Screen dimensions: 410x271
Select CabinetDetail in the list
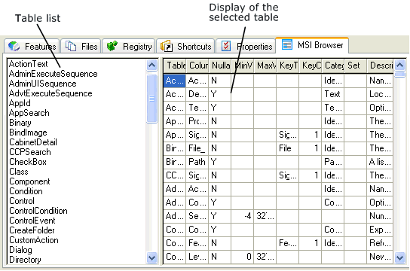(33, 142)
